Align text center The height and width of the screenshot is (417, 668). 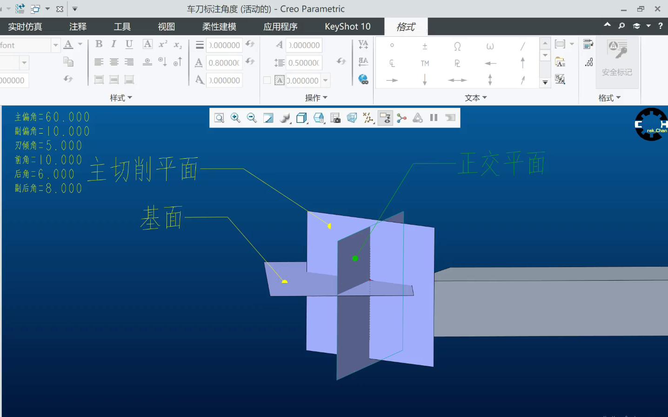point(114,62)
